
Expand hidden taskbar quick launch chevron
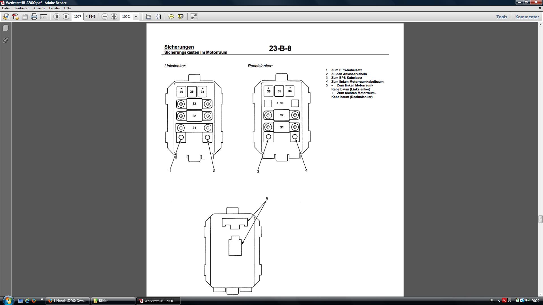tap(42, 299)
